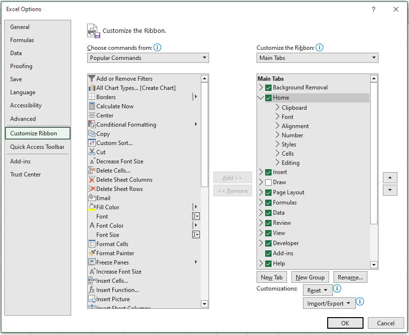The height and width of the screenshot is (335, 409).
Task: Expand the Styles group chevron
Action: click(x=277, y=144)
